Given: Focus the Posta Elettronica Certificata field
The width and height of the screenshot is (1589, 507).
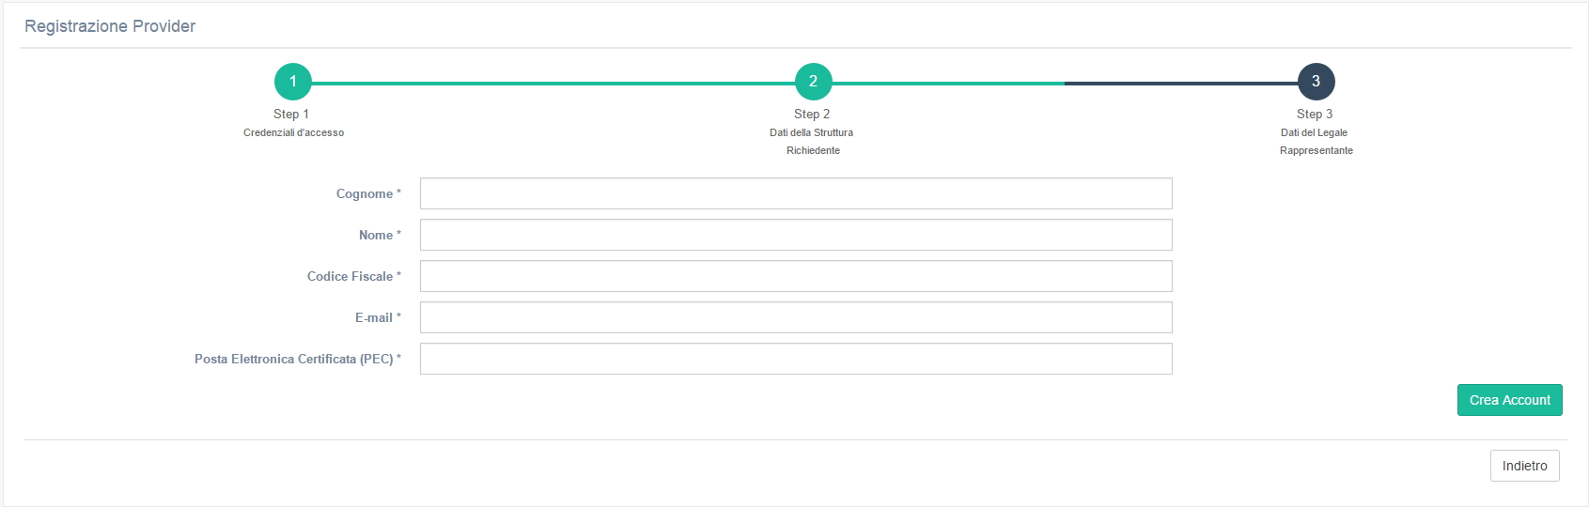Looking at the screenshot, I should [x=795, y=359].
